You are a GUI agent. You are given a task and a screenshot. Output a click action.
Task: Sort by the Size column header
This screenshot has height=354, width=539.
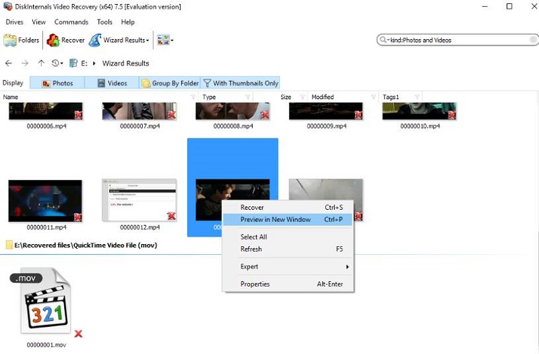[x=286, y=97]
